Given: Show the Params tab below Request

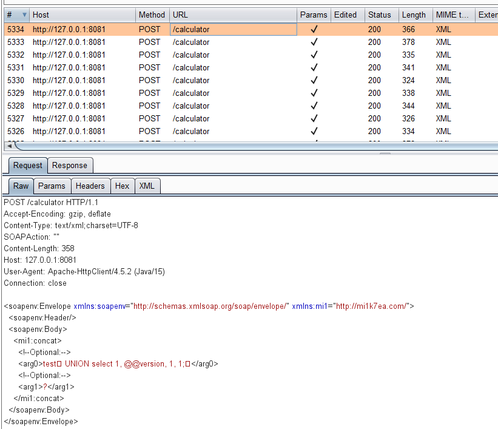Looking at the screenshot, I should pos(52,186).
